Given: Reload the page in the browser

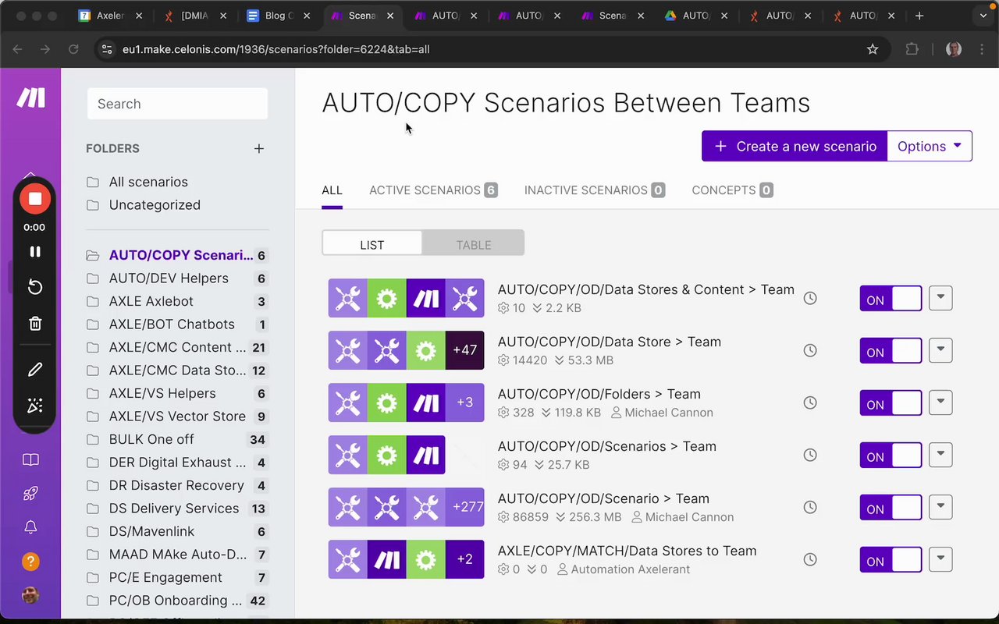Looking at the screenshot, I should [x=73, y=49].
